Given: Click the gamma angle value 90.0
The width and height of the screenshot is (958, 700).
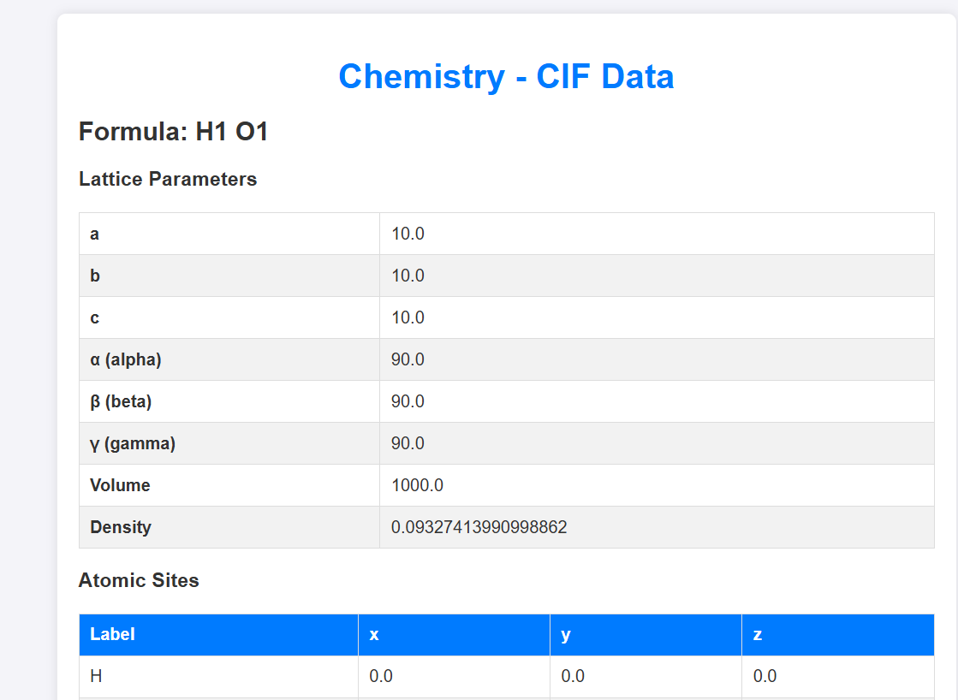Looking at the screenshot, I should pyautogui.click(x=408, y=443).
